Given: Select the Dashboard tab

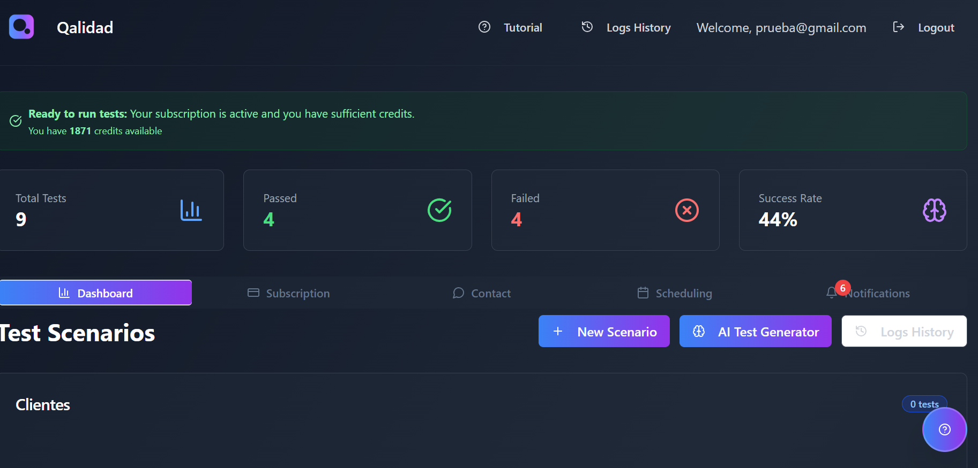Looking at the screenshot, I should (95, 293).
